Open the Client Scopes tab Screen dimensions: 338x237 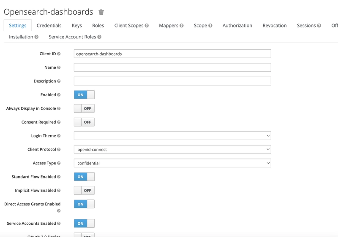[x=129, y=26]
